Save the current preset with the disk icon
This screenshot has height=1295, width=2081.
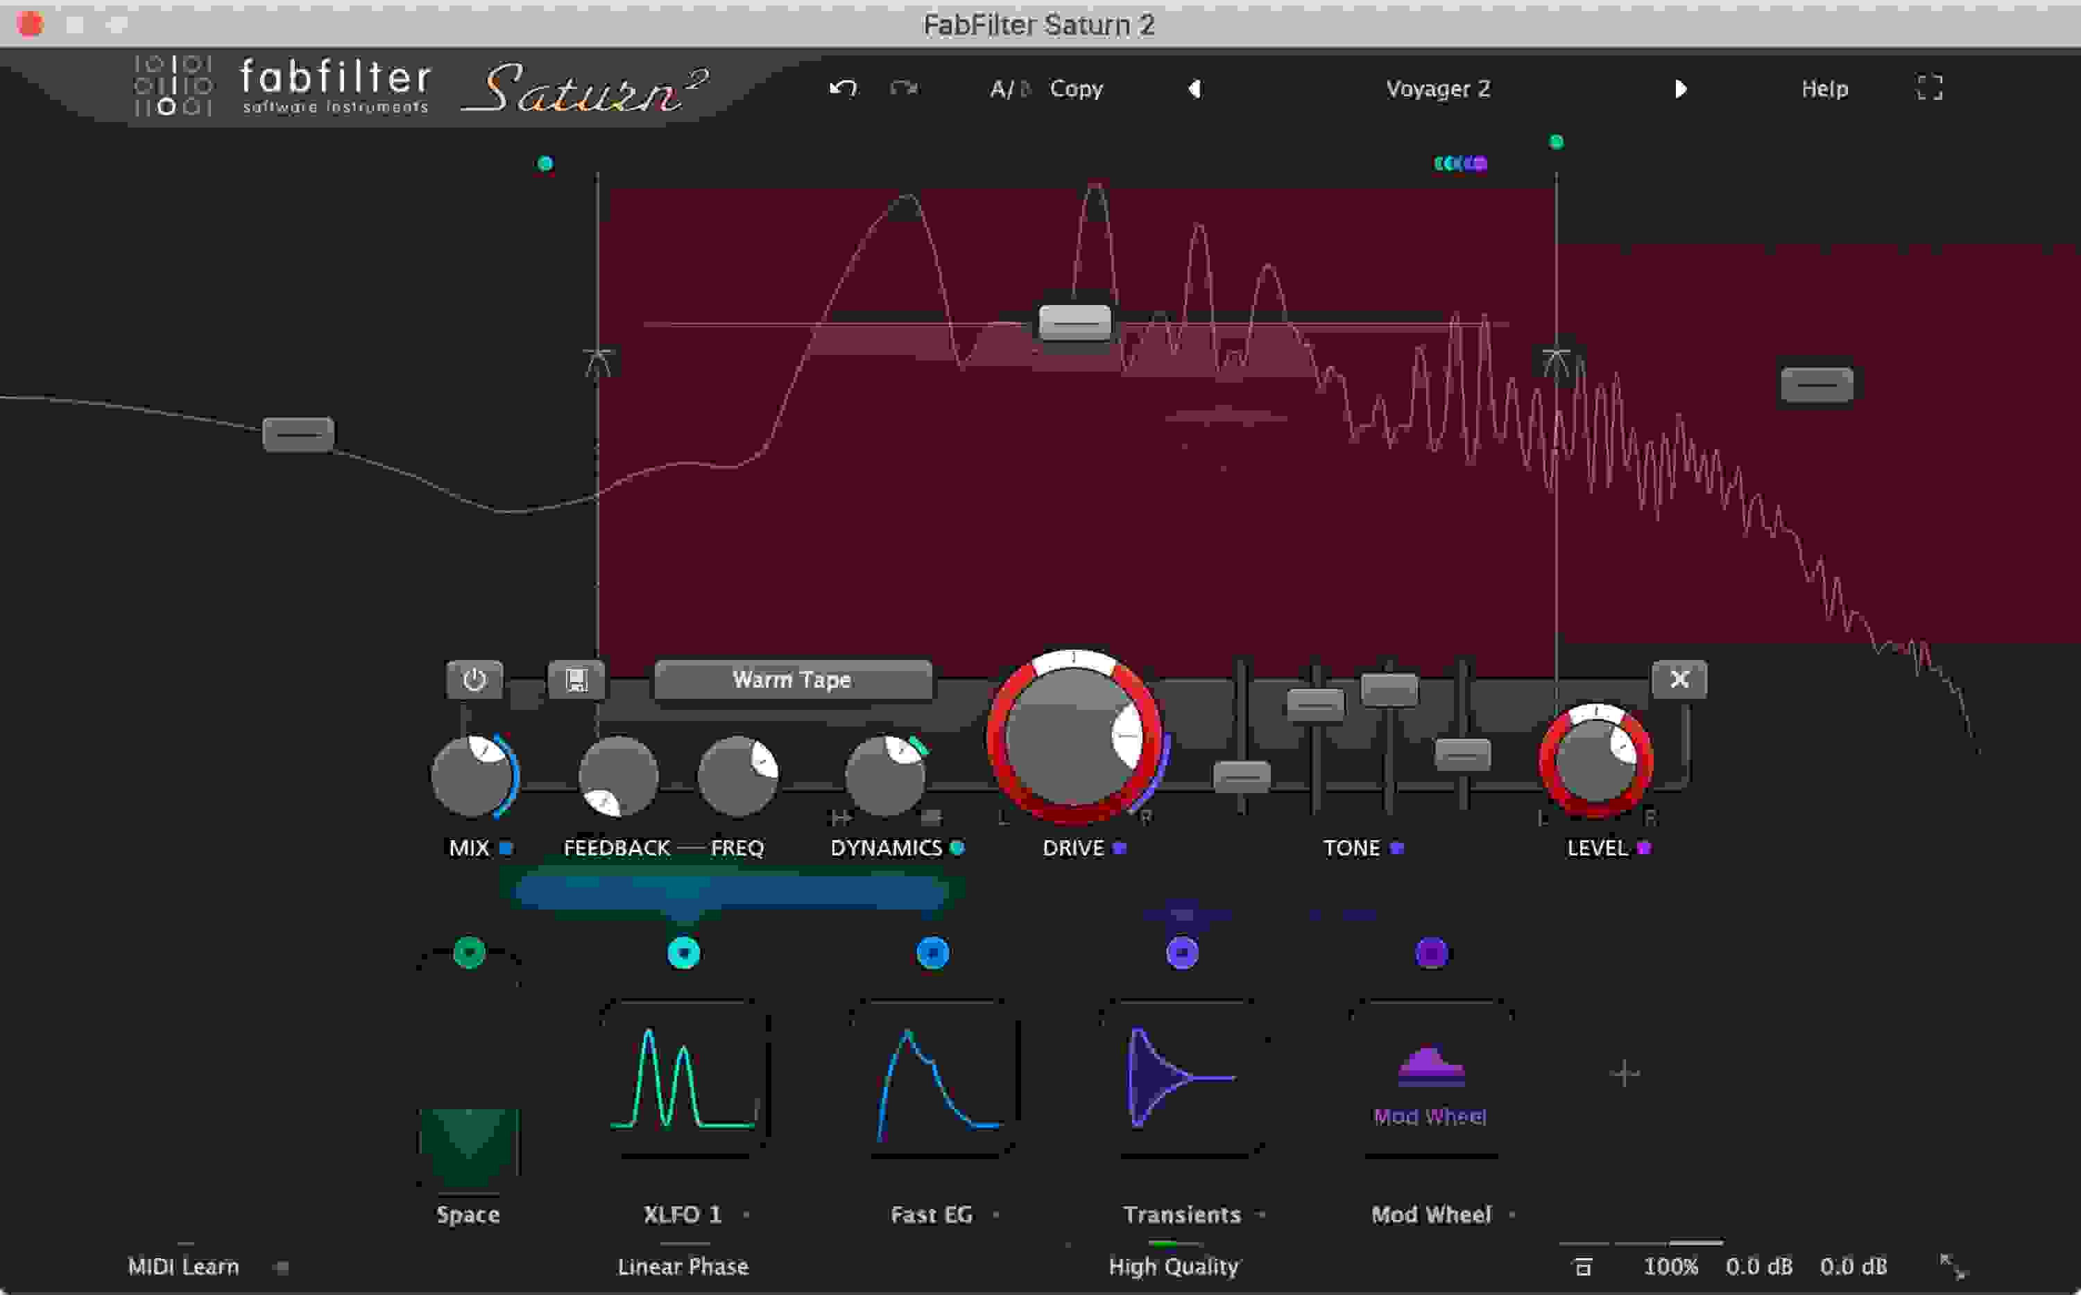[577, 679]
